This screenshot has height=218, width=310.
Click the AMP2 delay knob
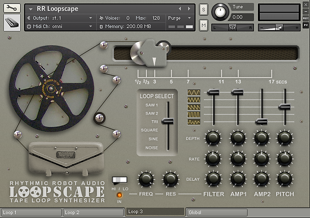tap(261, 179)
